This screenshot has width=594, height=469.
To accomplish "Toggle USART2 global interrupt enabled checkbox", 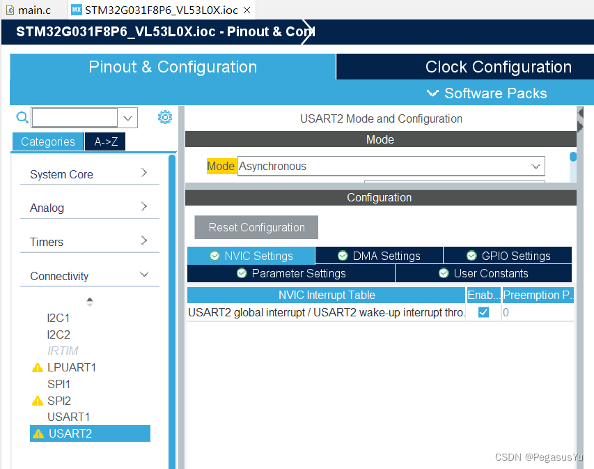I will (483, 312).
